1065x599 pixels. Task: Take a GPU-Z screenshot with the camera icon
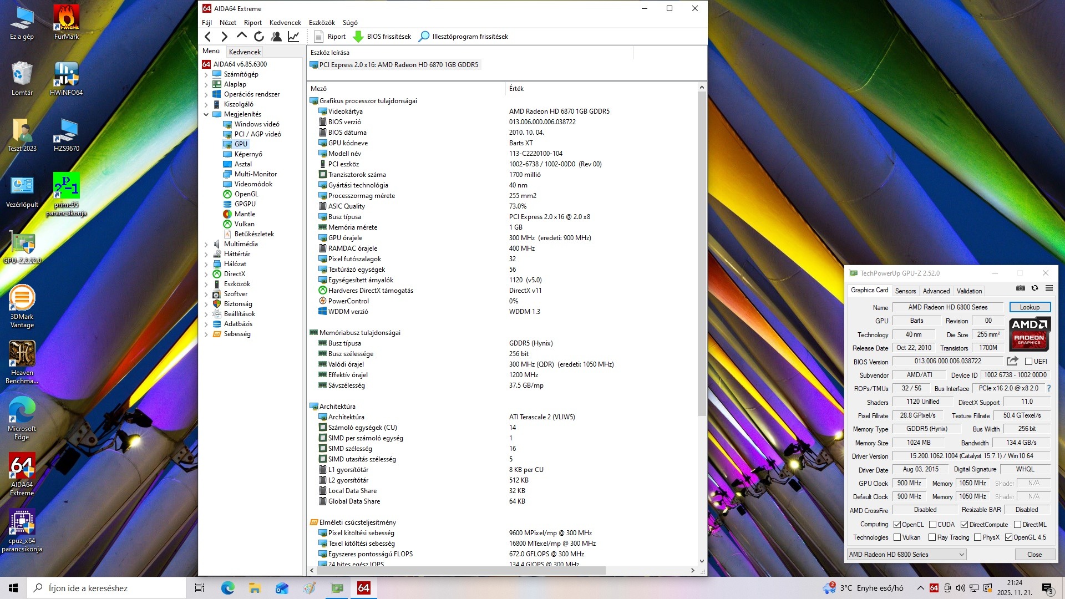tap(1020, 288)
